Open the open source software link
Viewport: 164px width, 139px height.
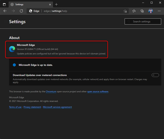pyautogui.click(x=98, y=92)
